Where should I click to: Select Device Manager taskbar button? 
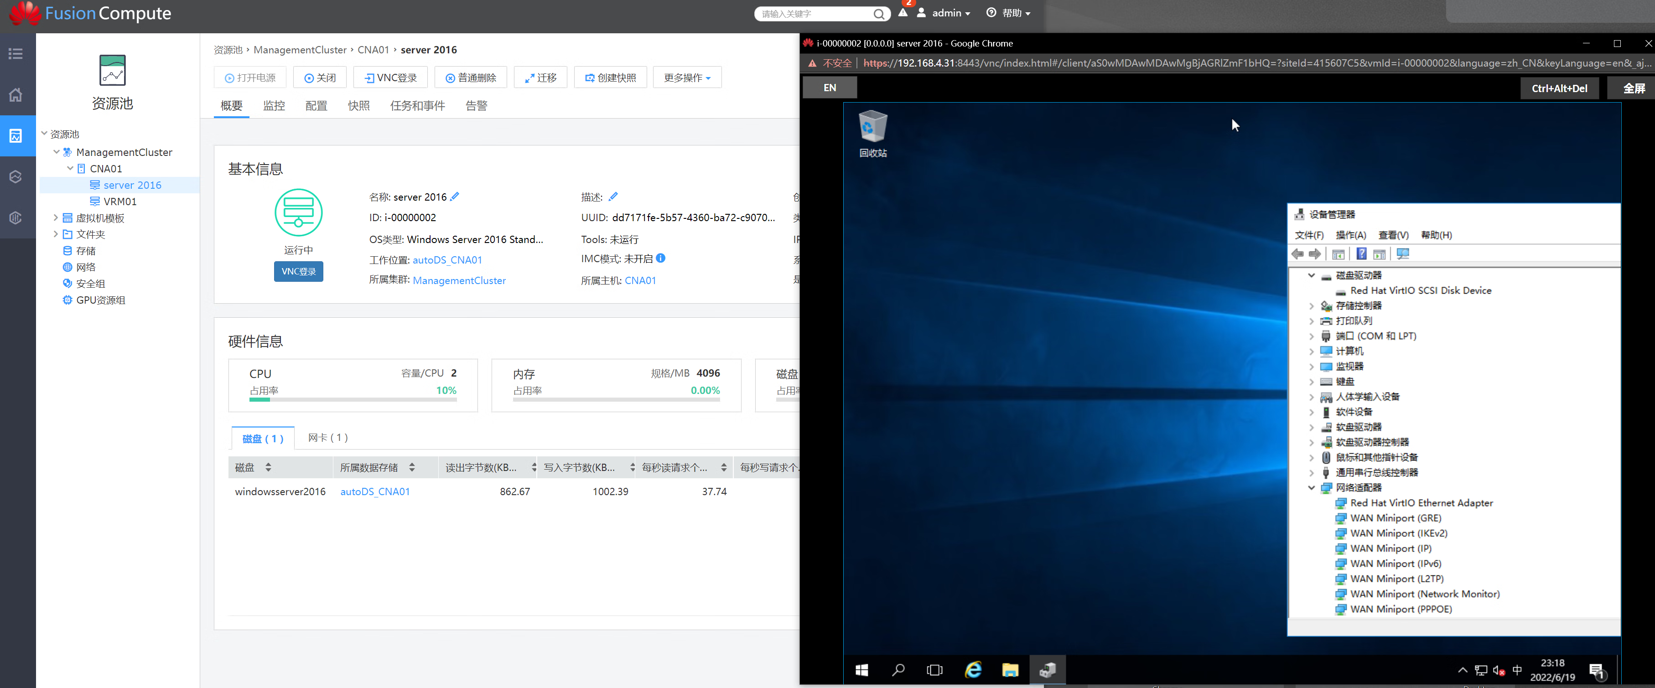1047,670
